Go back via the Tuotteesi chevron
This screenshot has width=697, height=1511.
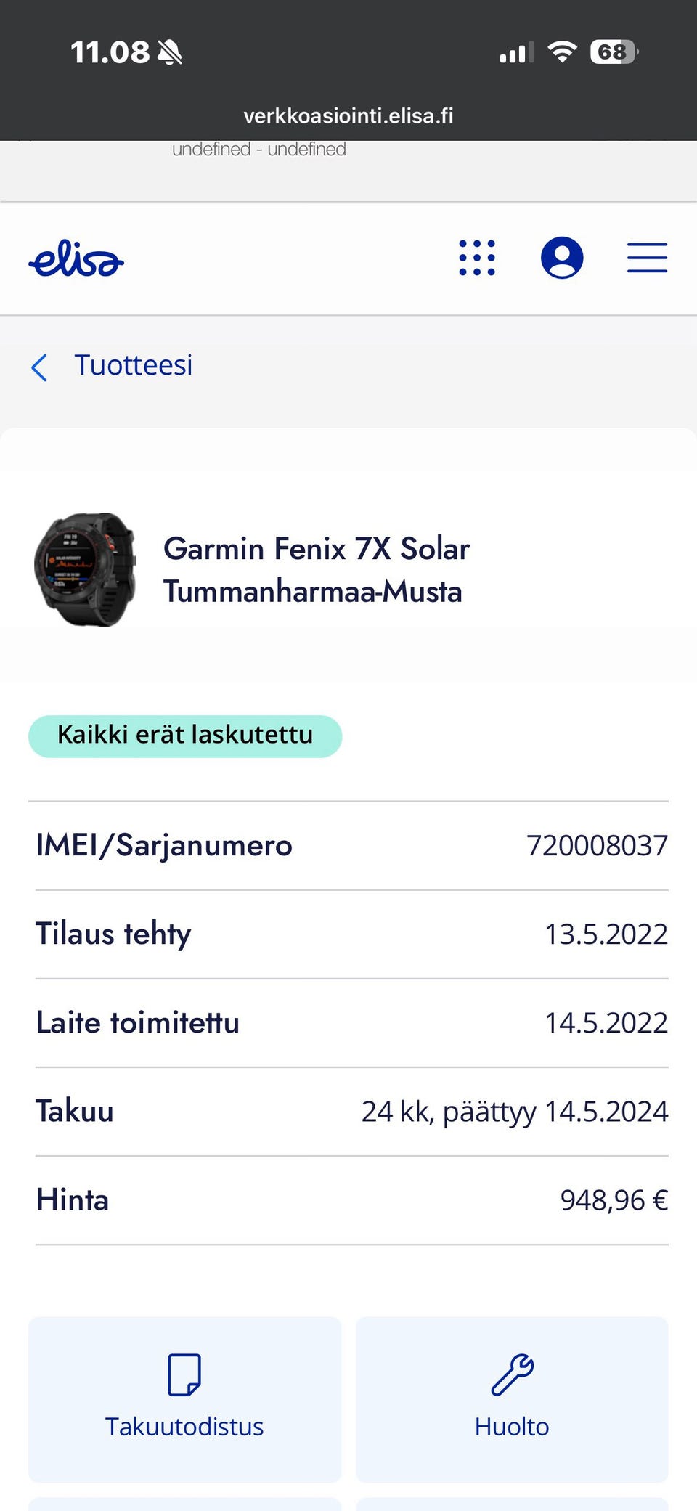[40, 367]
